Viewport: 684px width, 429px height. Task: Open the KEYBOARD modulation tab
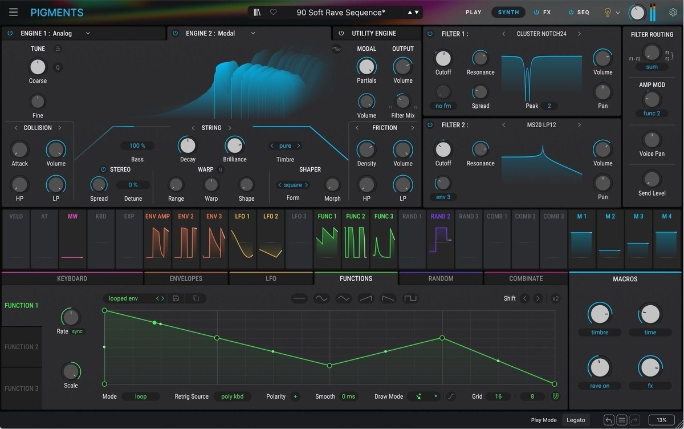(x=72, y=278)
